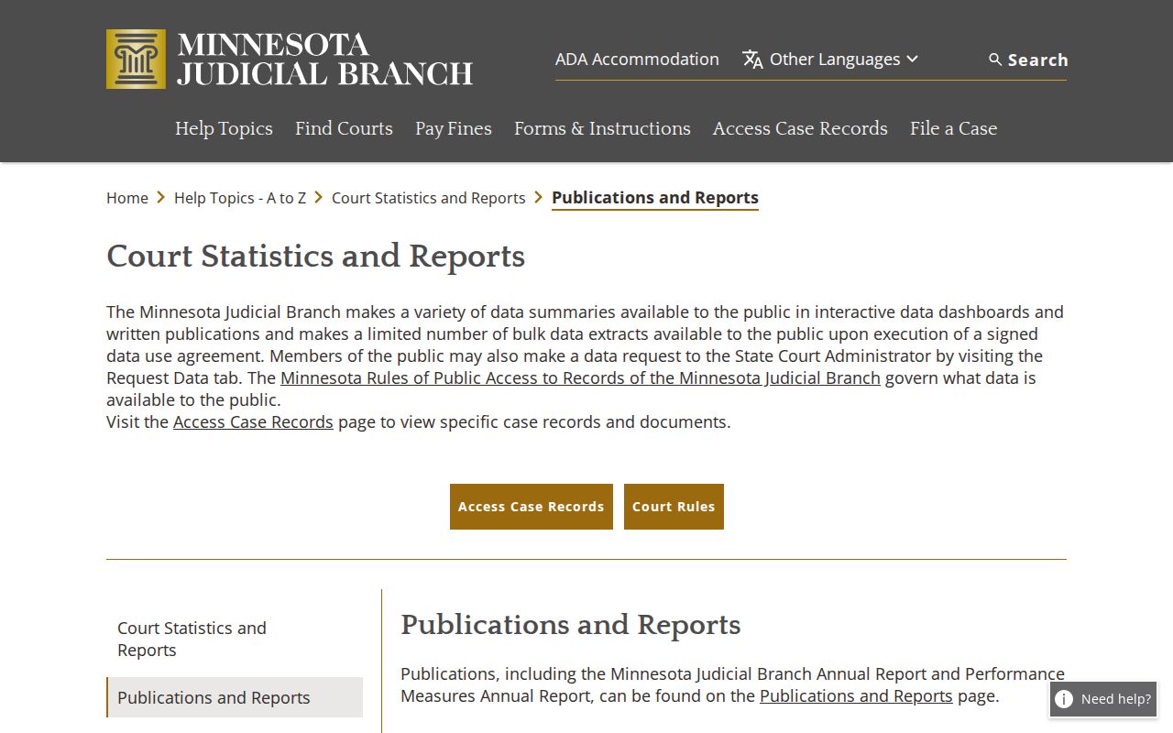
Task: Go to Pay Fines in navigation
Action: point(454,128)
